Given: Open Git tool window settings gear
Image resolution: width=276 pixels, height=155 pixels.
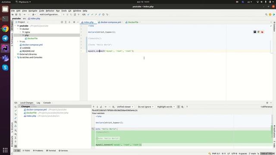Looking at the screenshot, I should point(267,103).
